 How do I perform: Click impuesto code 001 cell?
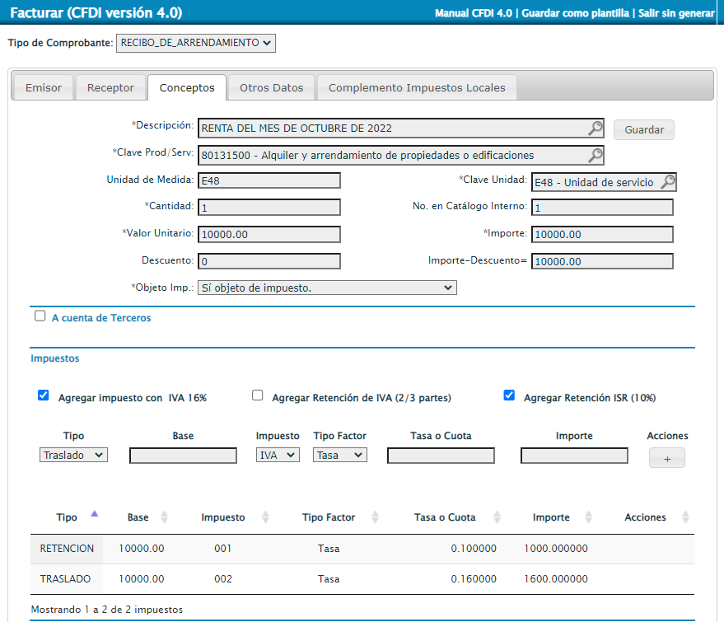point(222,549)
